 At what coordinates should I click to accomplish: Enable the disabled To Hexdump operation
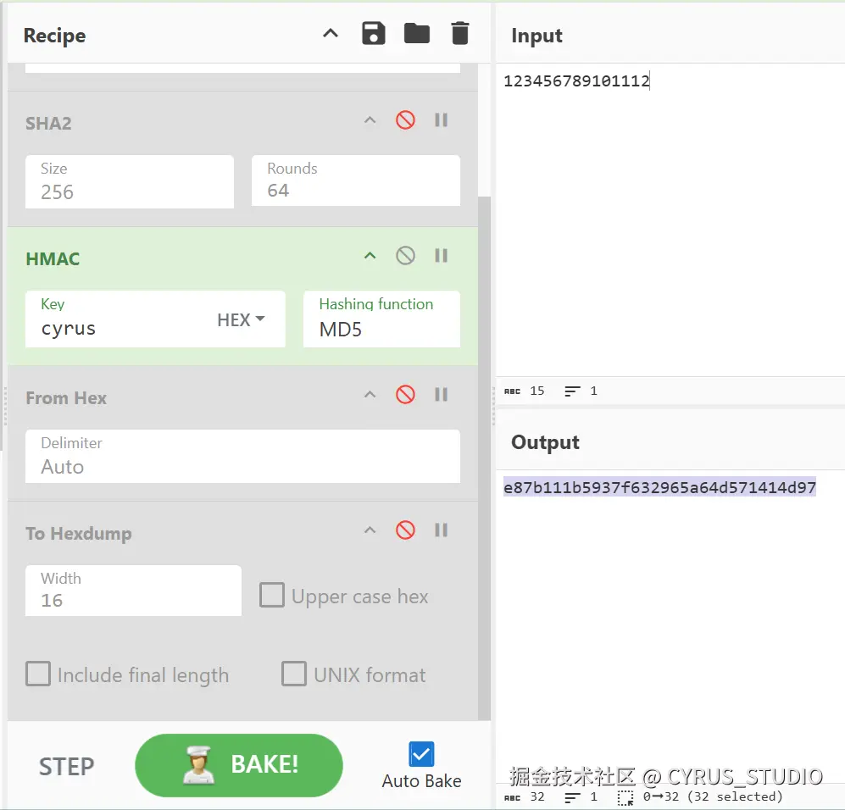405,530
